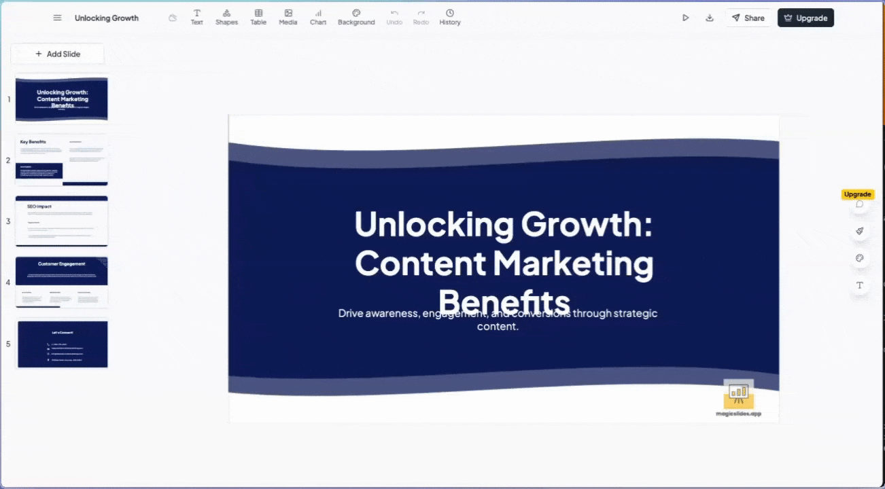
Task: Start presentation with play icon
Action: 686,18
